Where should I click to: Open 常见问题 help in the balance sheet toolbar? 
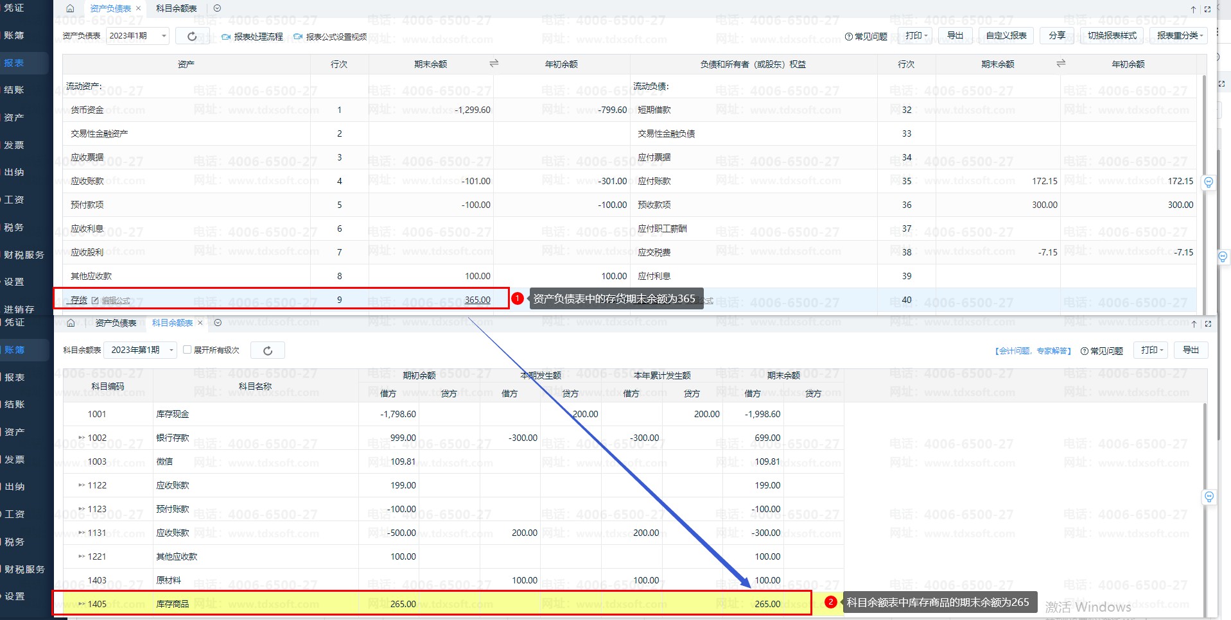[x=866, y=36]
